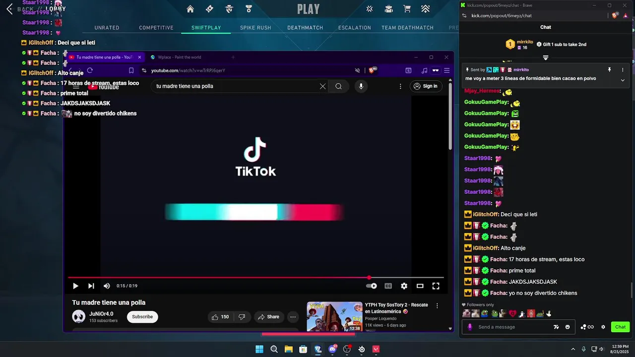Show hidden system tray icons
The height and width of the screenshot is (357, 635).
(573, 349)
